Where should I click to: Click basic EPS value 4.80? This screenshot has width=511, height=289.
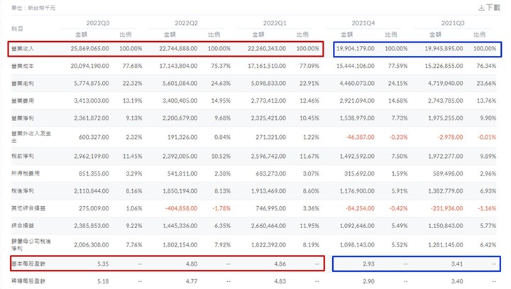[x=192, y=264]
